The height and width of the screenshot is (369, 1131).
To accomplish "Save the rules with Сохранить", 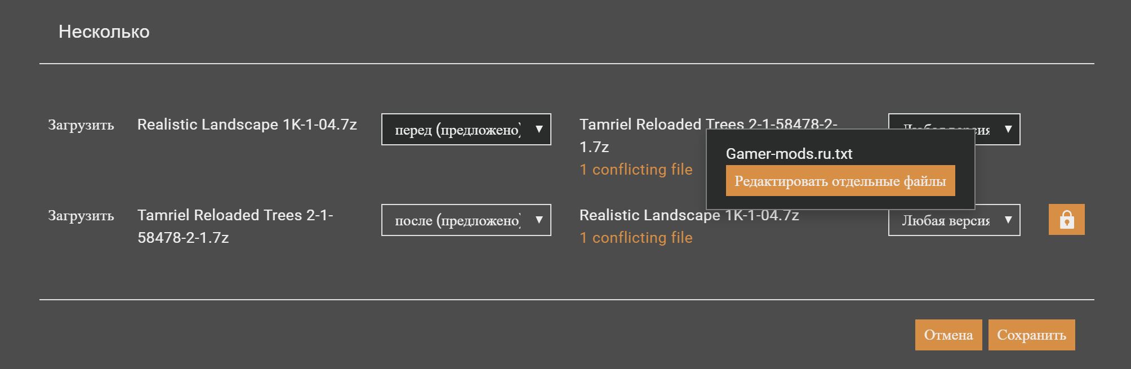I will pyautogui.click(x=1031, y=335).
